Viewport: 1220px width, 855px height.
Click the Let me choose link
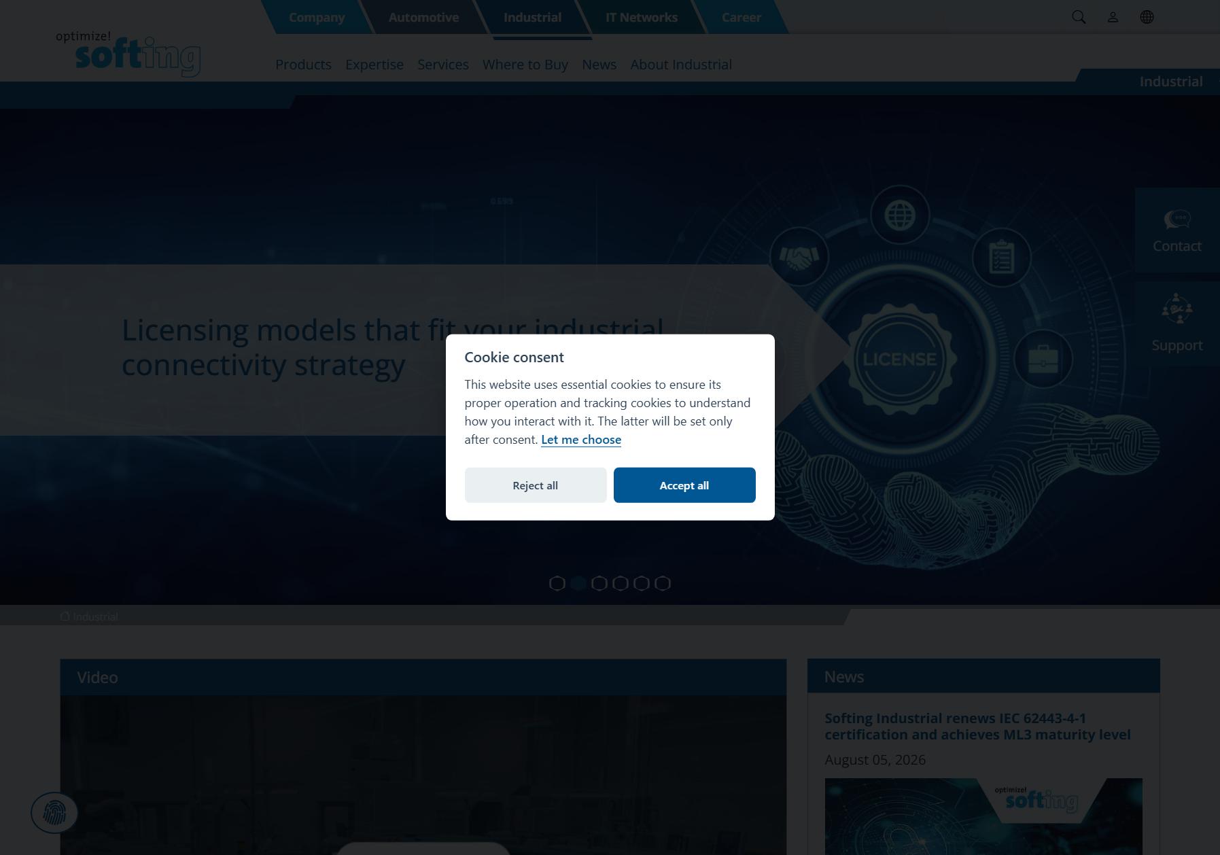[581, 440]
